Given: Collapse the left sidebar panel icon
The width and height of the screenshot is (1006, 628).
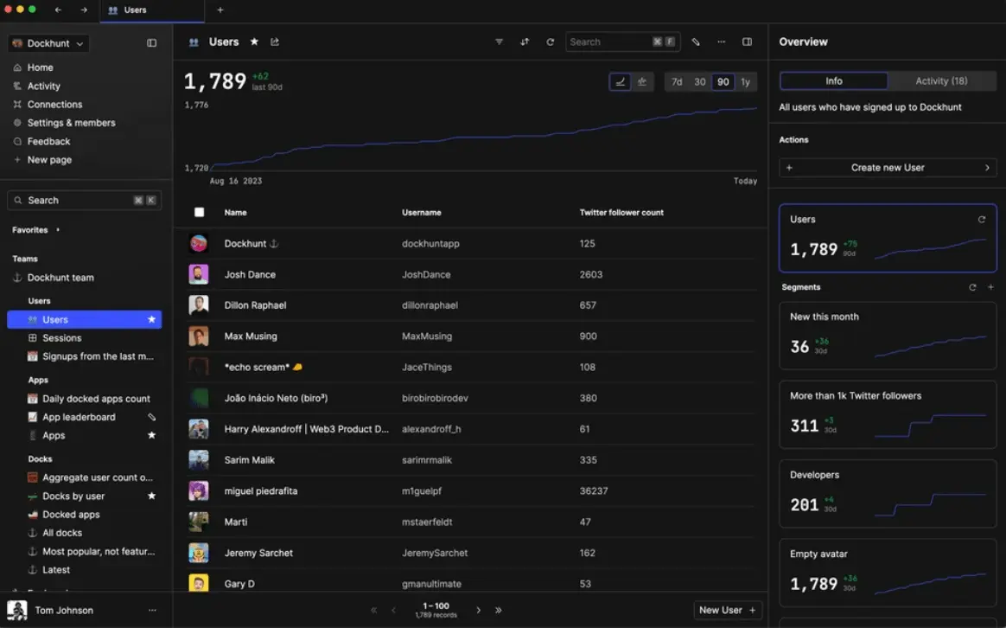Looking at the screenshot, I should [x=151, y=43].
